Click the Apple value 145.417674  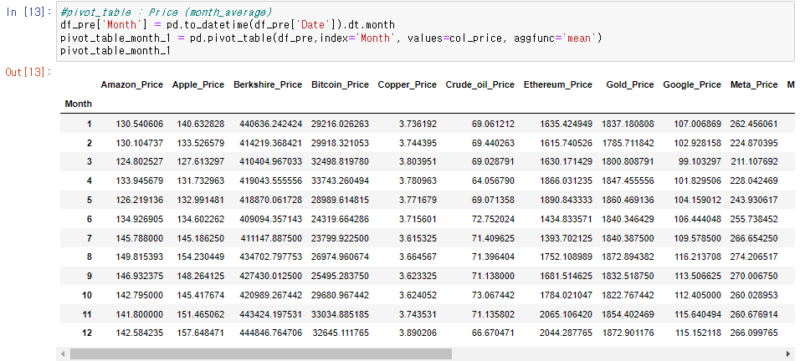[201, 295]
